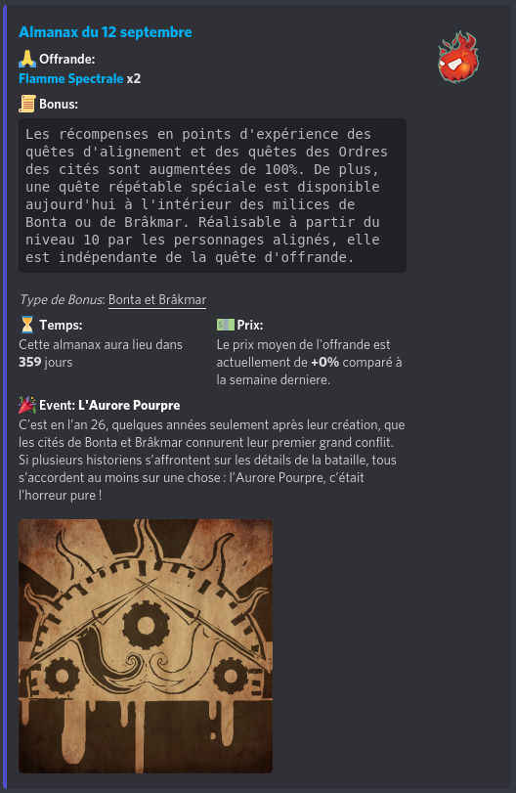Click the hourglass emoji next to Temps
The width and height of the screenshot is (516, 793).
point(27,325)
